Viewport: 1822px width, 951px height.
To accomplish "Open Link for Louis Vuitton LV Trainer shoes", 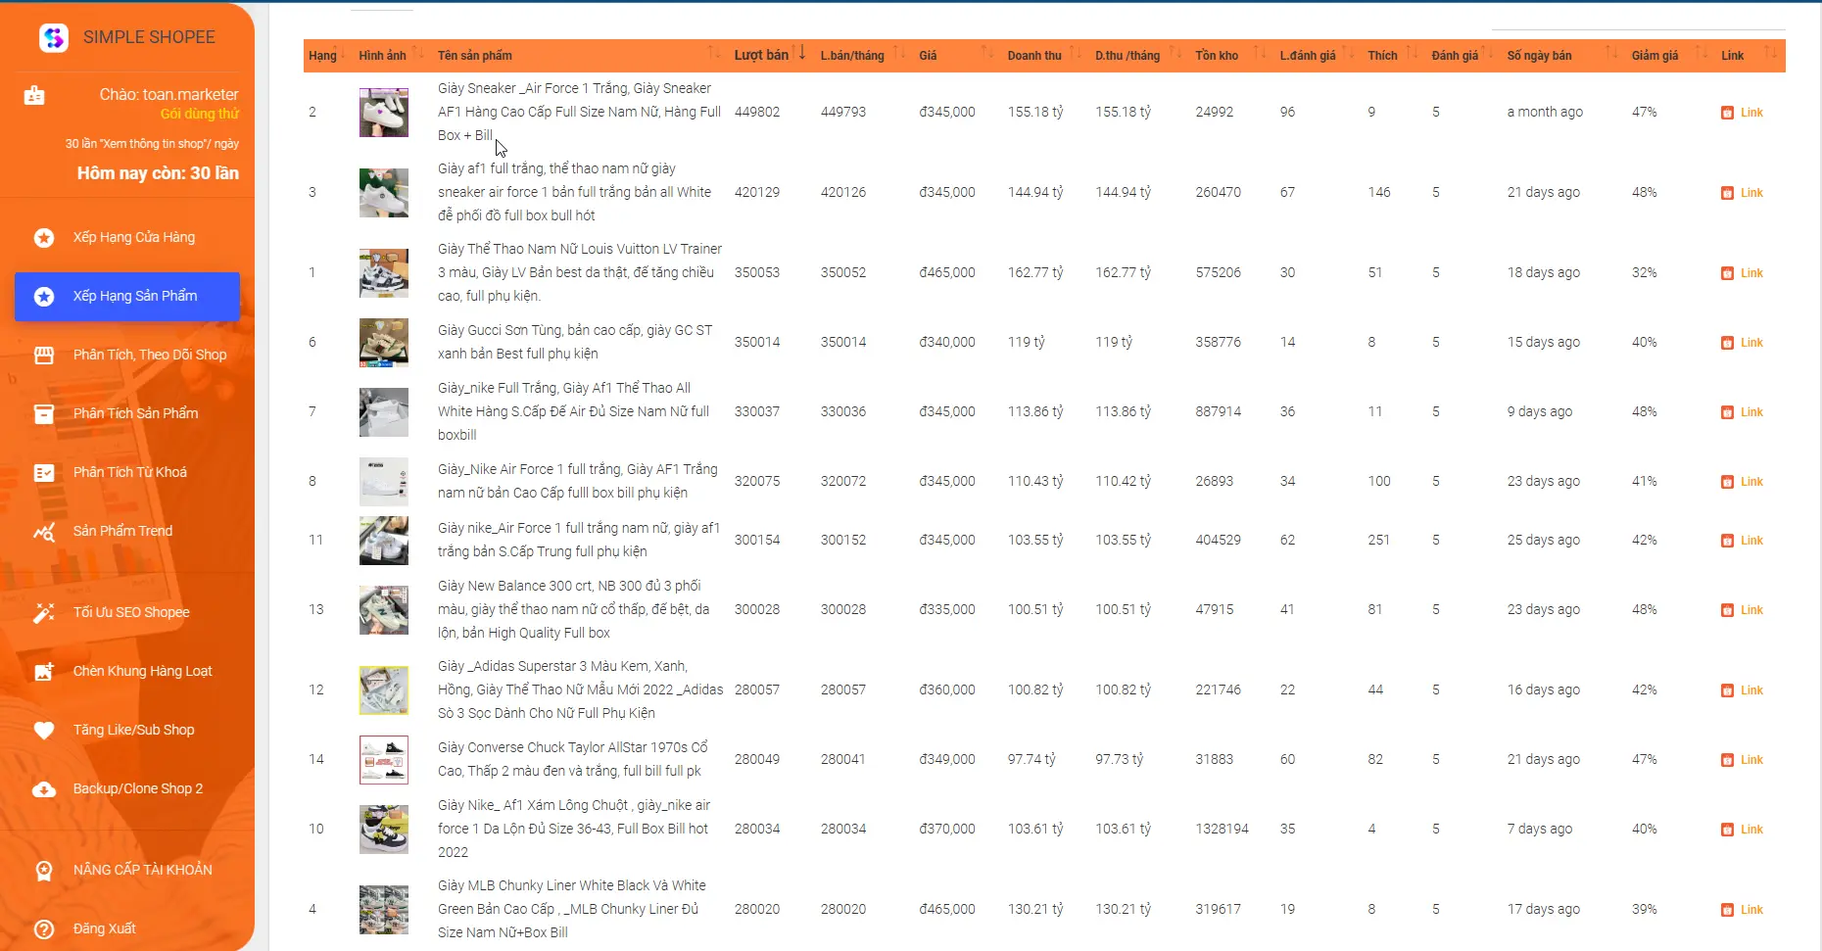I will (x=1743, y=273).
